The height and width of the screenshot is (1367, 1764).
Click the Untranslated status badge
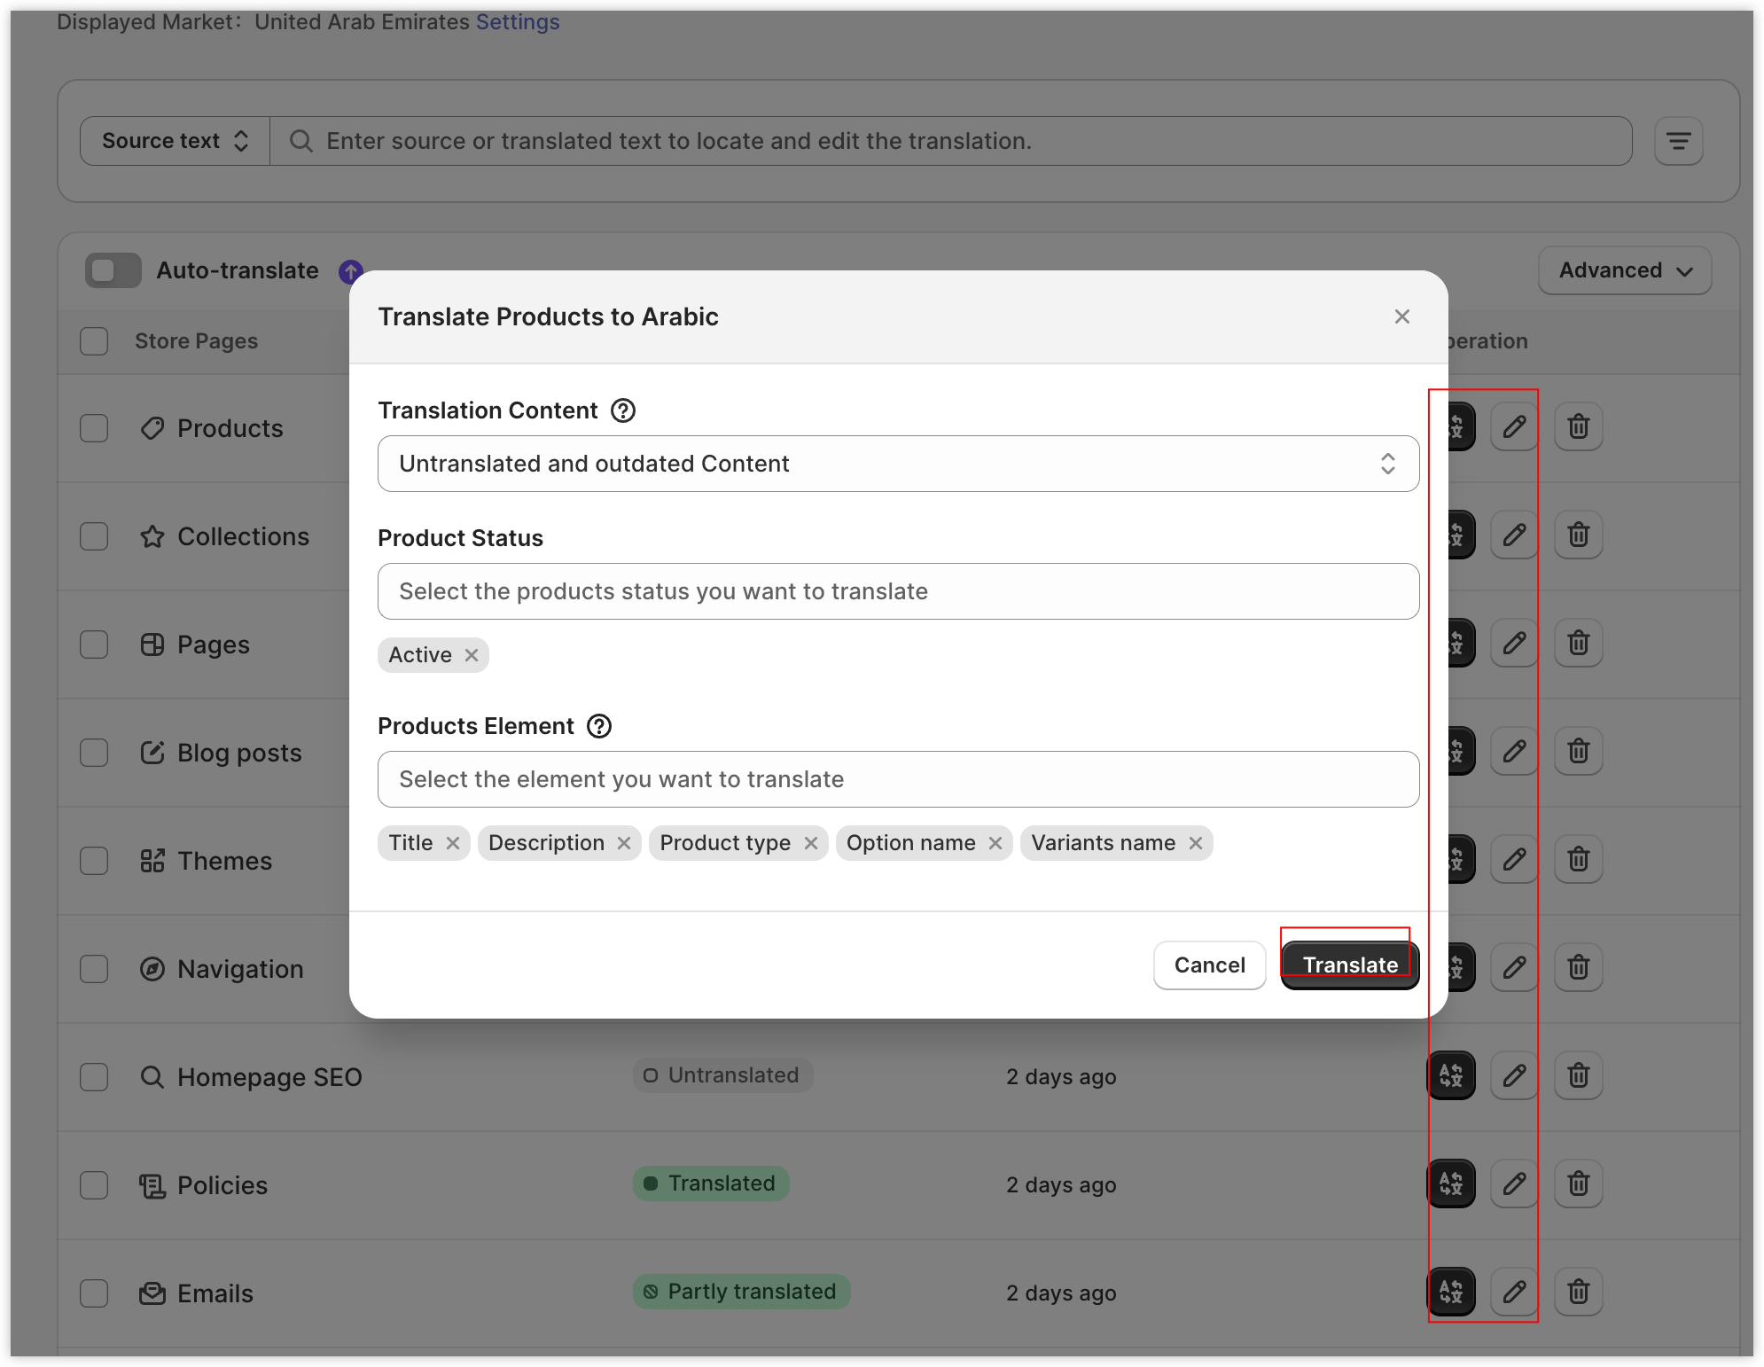pyautogui.click(x=722, y=1075)
